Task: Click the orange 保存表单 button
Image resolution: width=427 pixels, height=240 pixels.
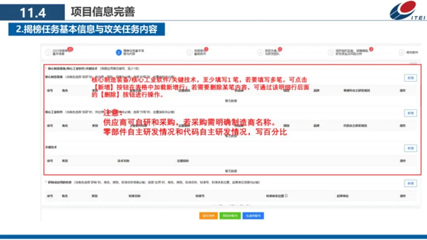Action: (x=209, y=216)
